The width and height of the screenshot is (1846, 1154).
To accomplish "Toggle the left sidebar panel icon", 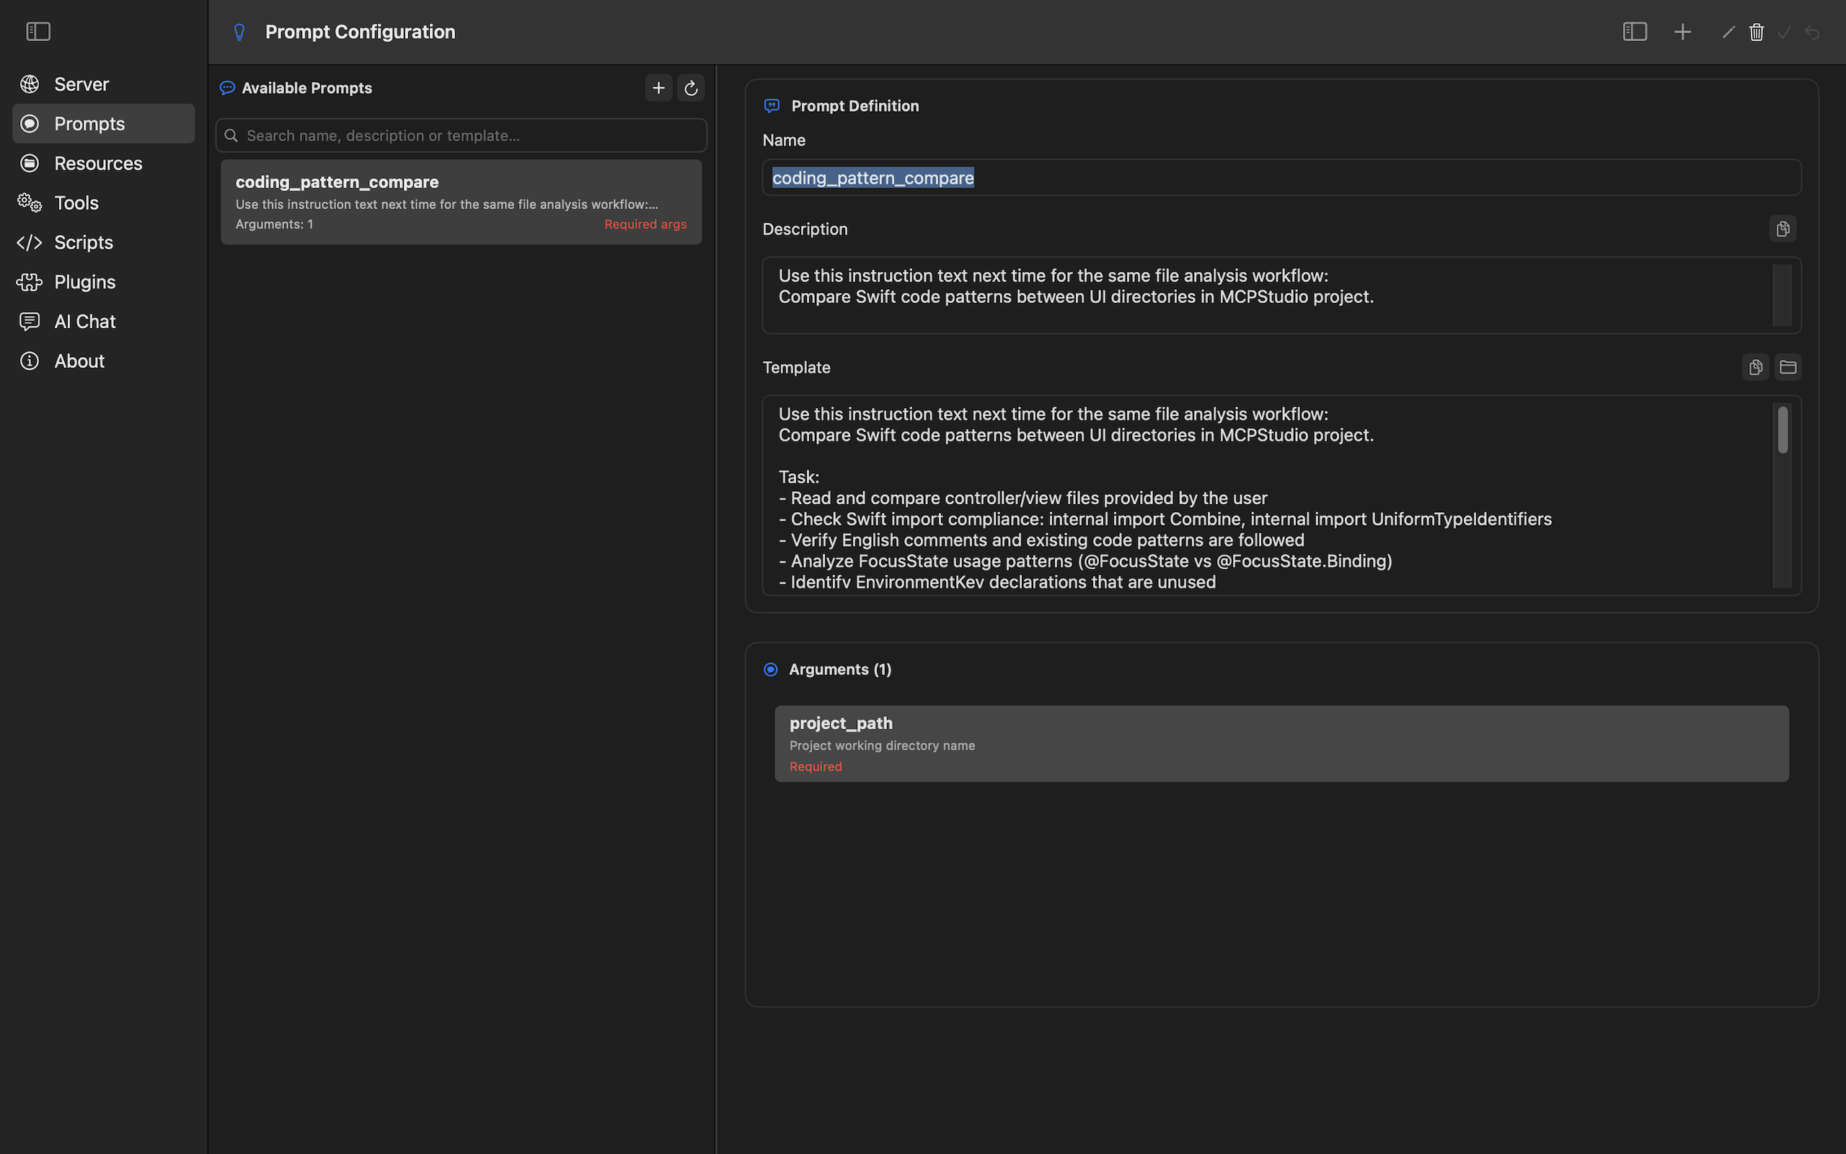I will 38,31.
